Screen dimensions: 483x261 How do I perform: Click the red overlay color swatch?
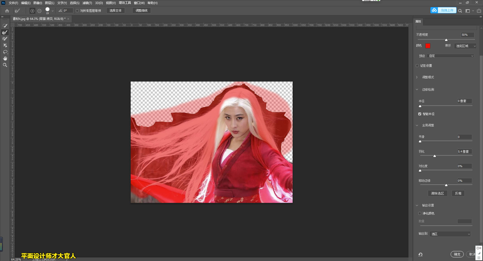pos(428,46)
